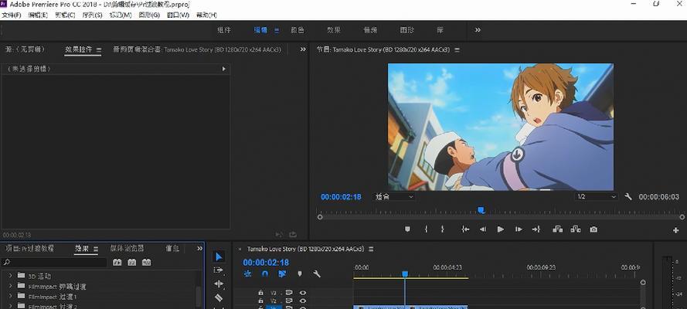Open the 1/2 playback resolution dropdown
Screen dimensions: 687x309
597,197
